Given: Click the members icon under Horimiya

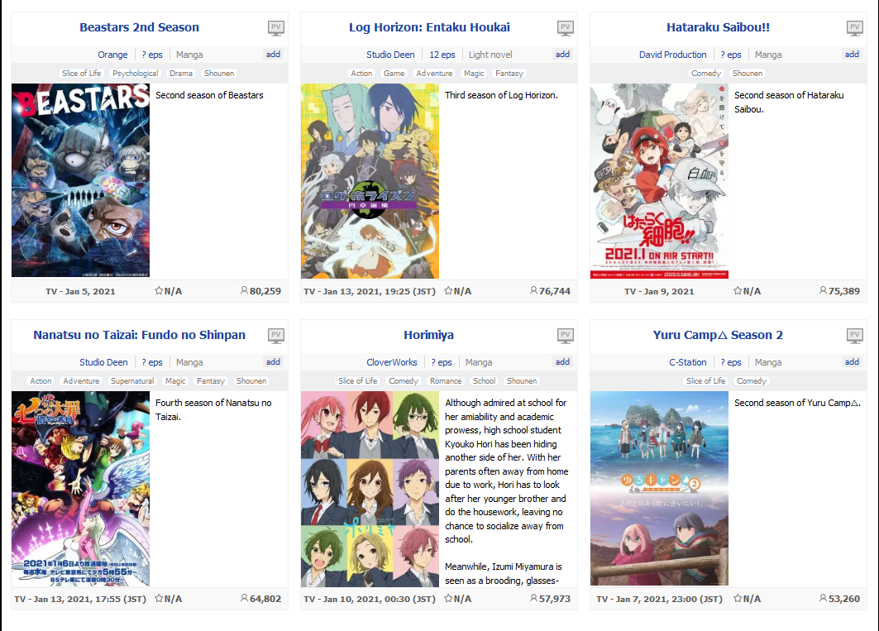Looking at the screenshot, I should tap(533, 599).
